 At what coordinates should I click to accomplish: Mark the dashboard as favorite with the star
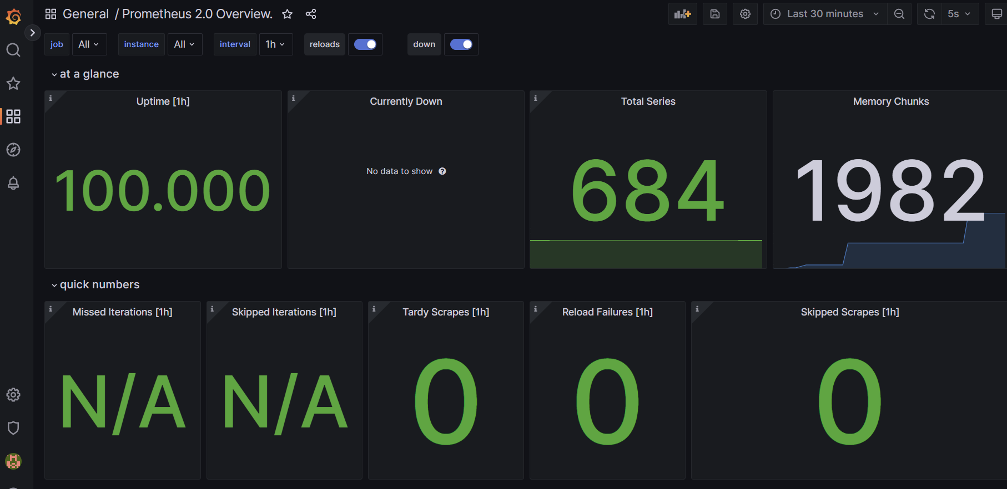[x=287, y=14]
